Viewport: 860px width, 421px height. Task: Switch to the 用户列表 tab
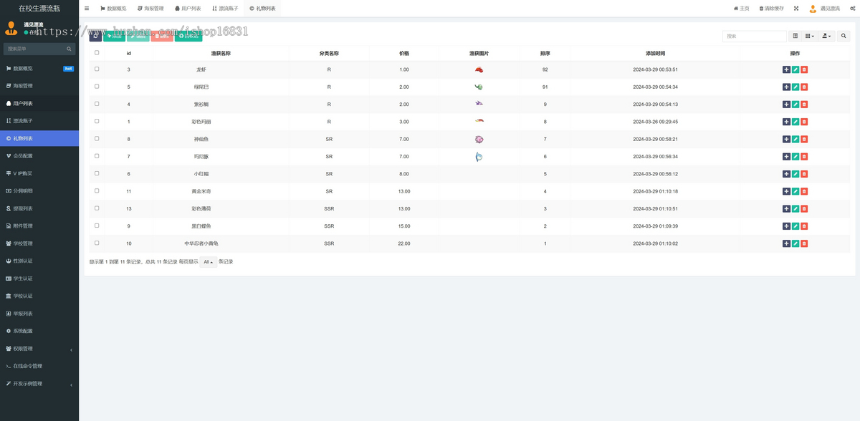(x=188, y=9)
